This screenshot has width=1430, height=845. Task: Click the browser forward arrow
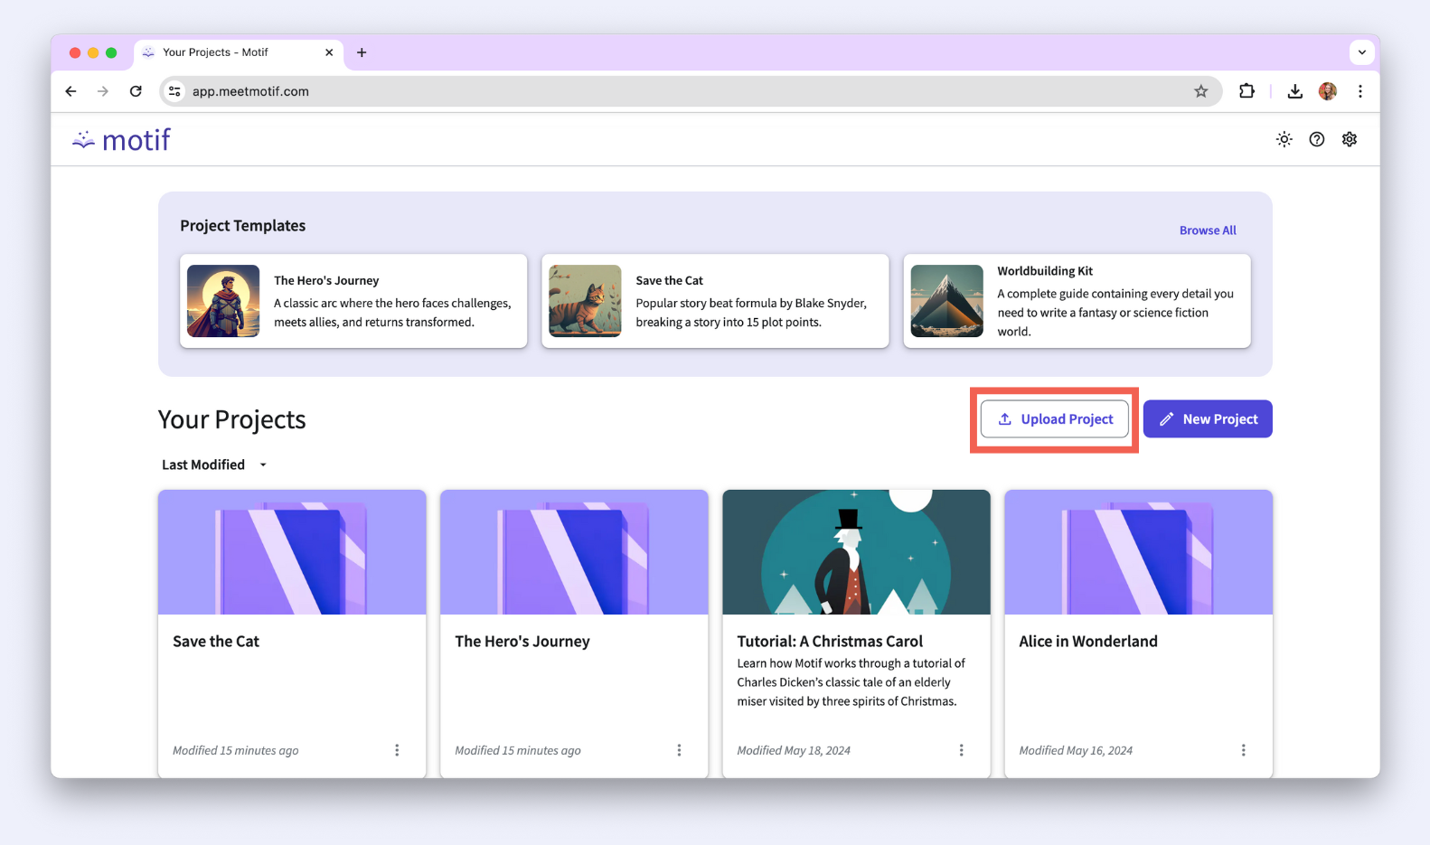click(x=103, y=91)
